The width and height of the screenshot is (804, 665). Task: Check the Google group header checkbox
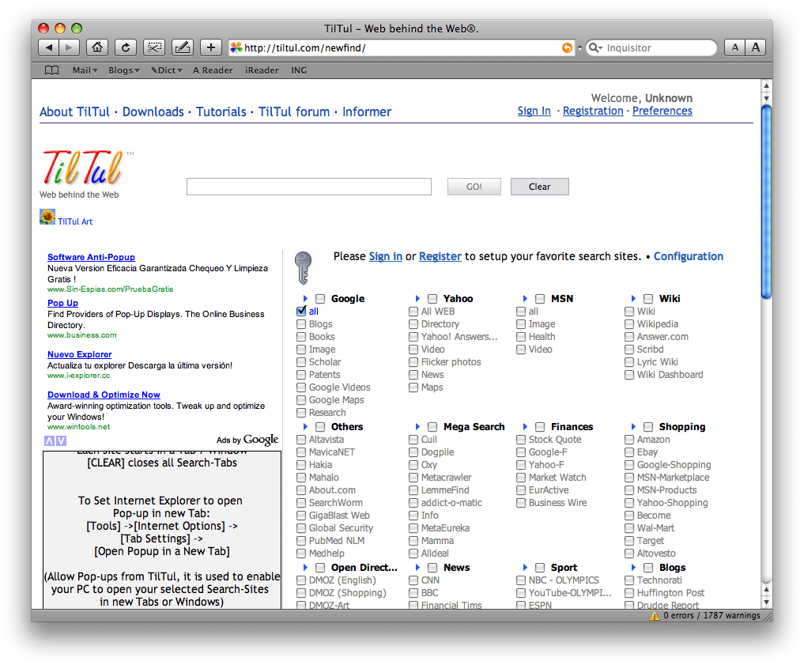coord(320,298)
